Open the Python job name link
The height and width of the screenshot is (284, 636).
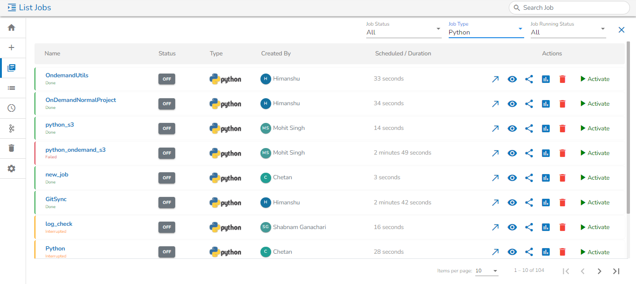pyautogui.click(x=55, y=249)
